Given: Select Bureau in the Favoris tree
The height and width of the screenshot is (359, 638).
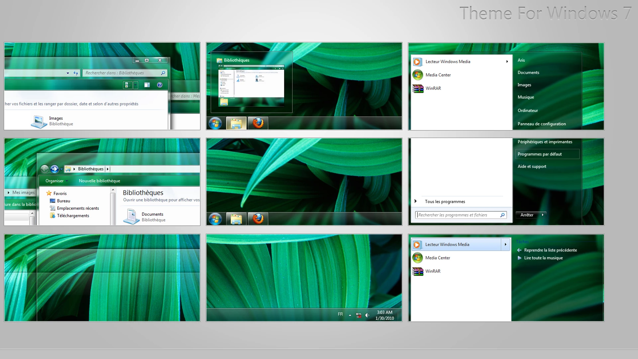Looking at the screenshot, I should click(x=63, y=201).
